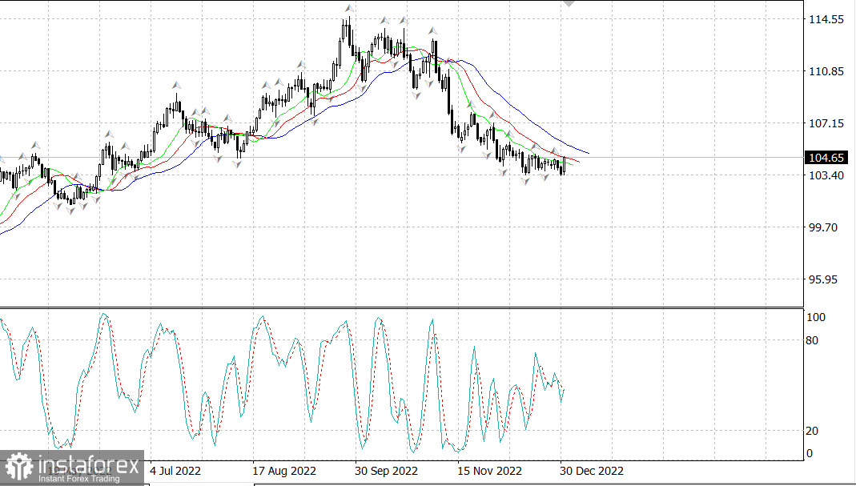Click the 30 Sep 2022 date label
856x486 pixels.
387,470
